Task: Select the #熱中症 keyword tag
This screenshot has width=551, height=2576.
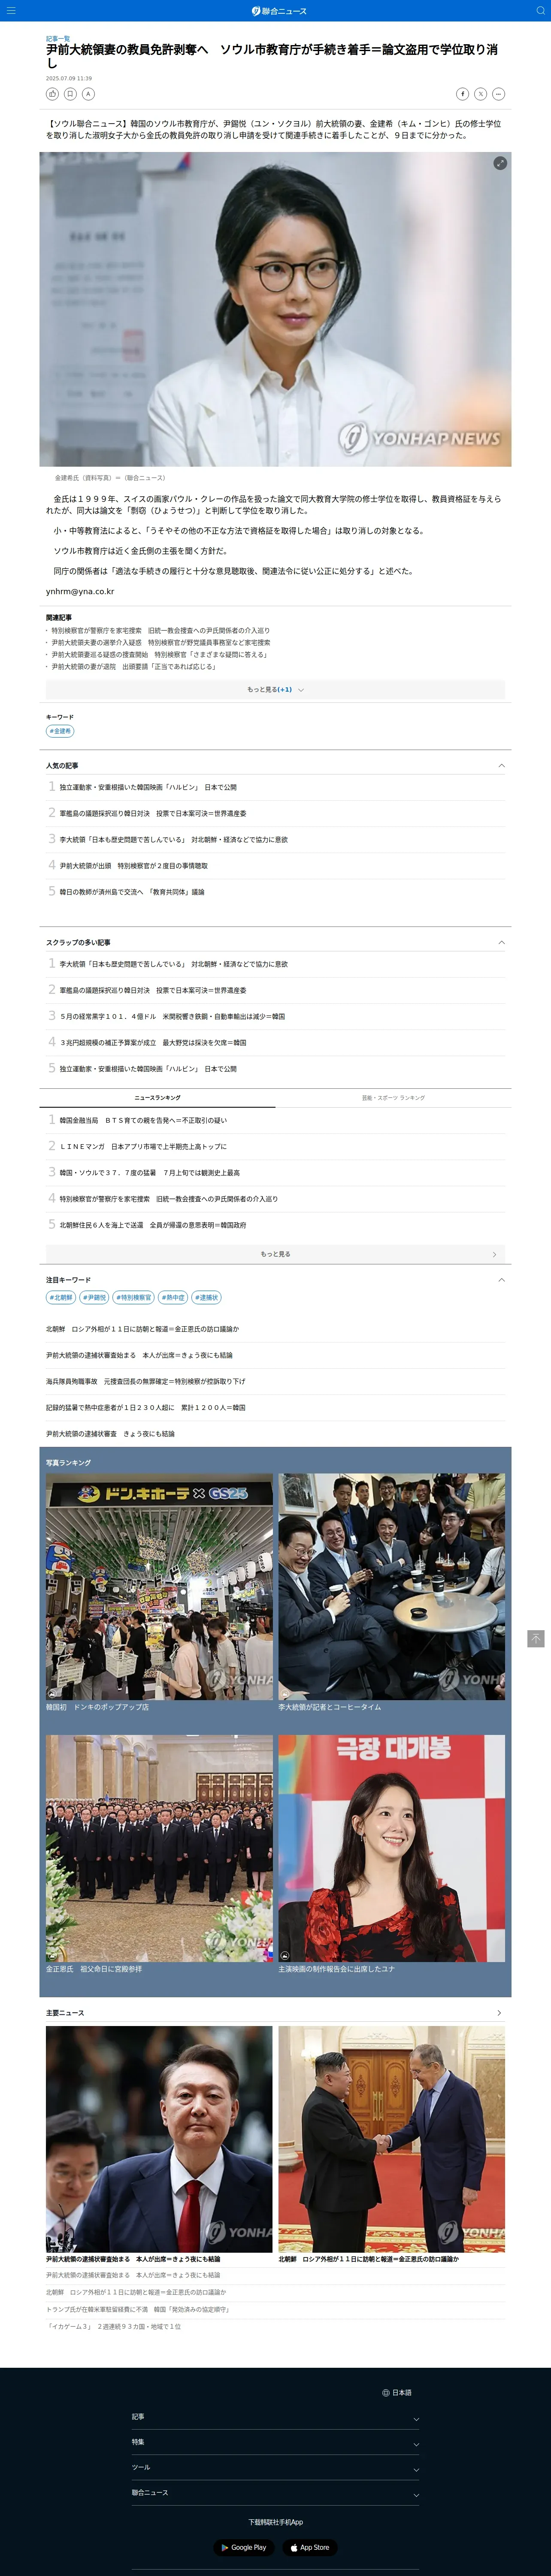Action: (x=173, y=1297)
